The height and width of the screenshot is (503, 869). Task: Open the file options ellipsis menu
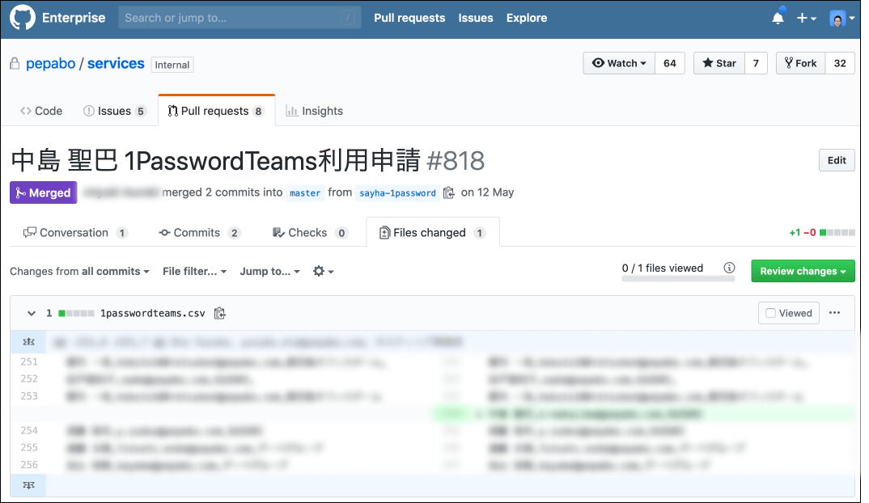[835, 313]
